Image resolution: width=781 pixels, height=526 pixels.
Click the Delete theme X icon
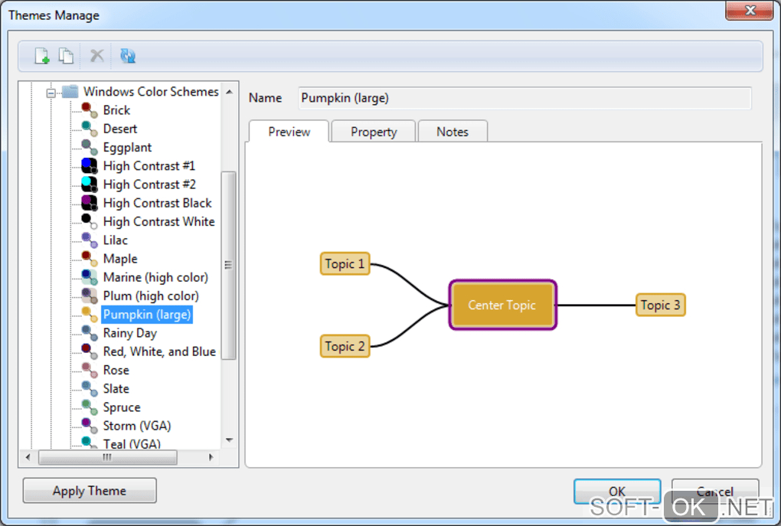(96, 55)
